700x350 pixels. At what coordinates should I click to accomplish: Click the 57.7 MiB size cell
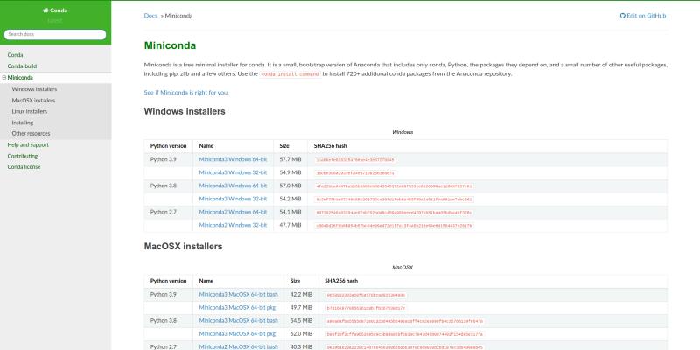[x=290, y=159]
